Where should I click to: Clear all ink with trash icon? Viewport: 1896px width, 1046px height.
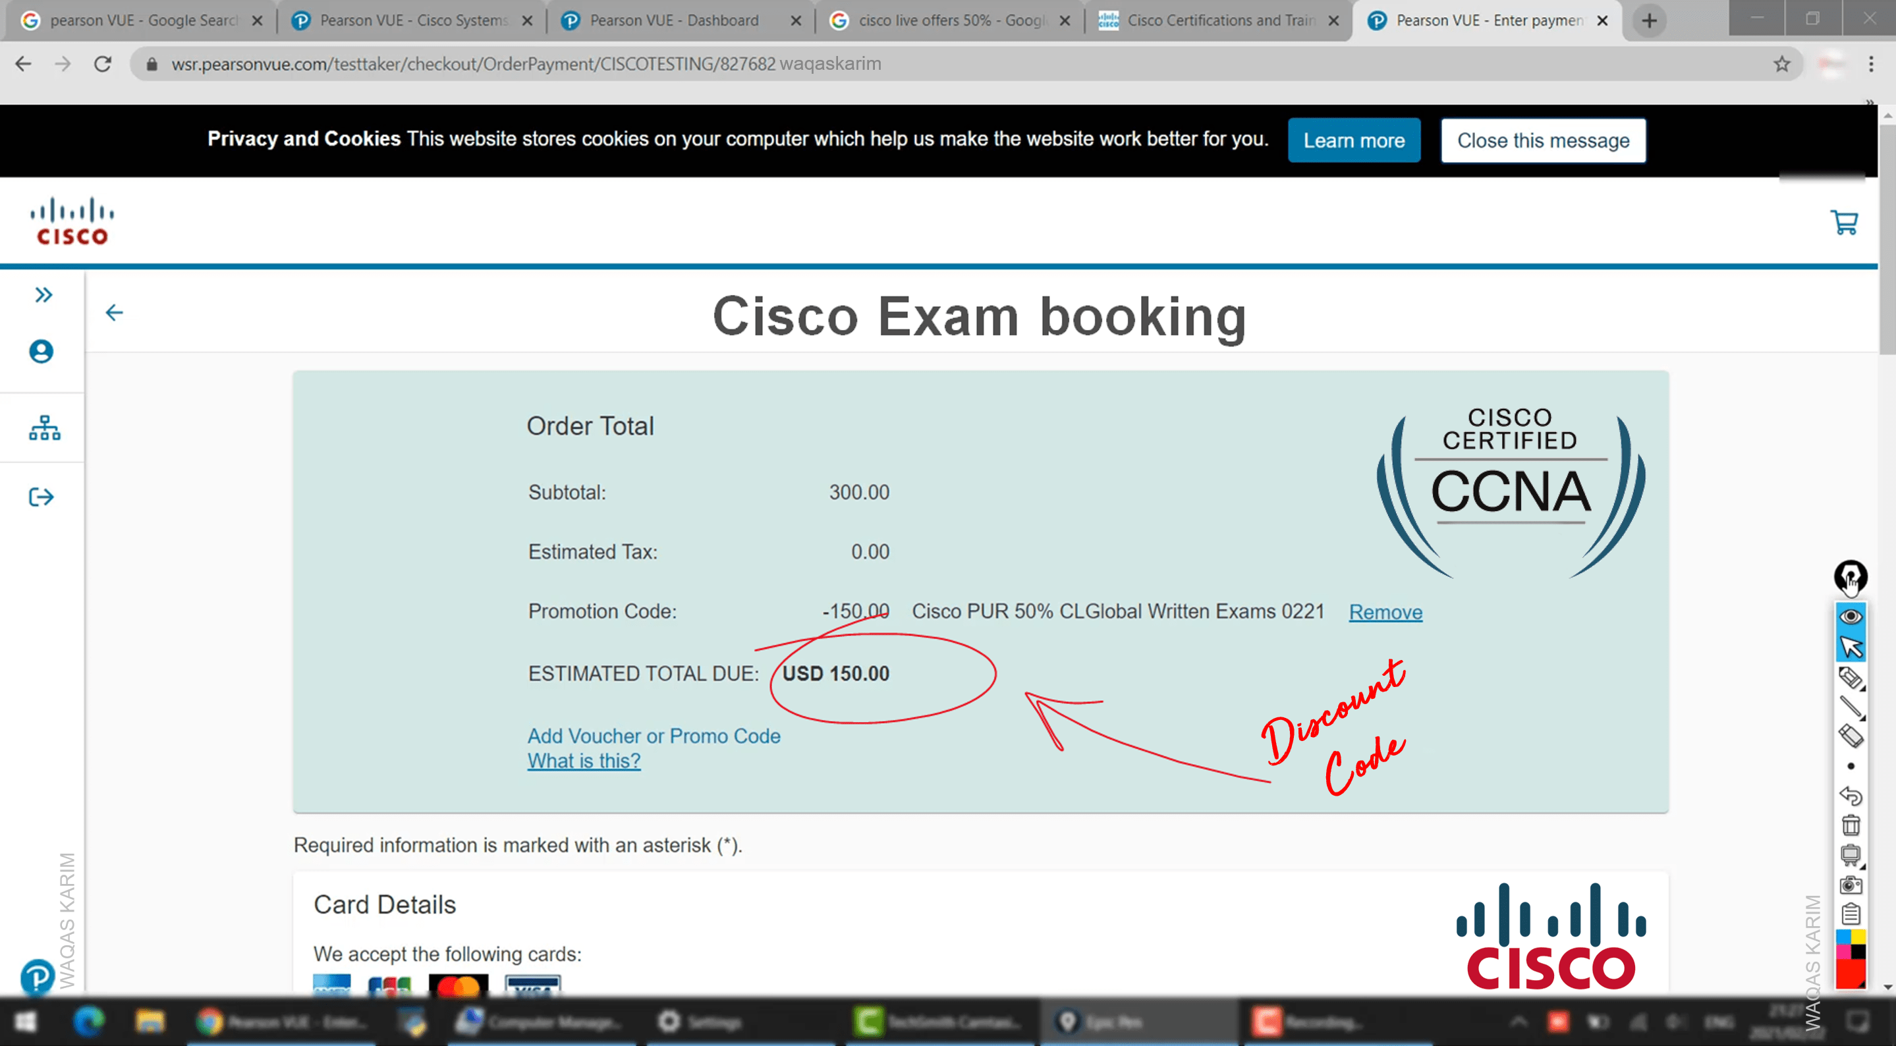pos(1851,825)
